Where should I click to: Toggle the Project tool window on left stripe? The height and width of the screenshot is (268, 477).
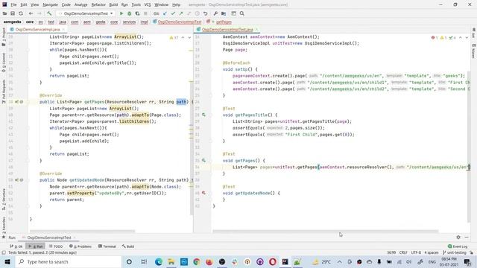coord(4,36)
